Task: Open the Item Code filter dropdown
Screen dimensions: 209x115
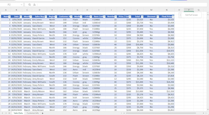Action: (x=104, y=17)
